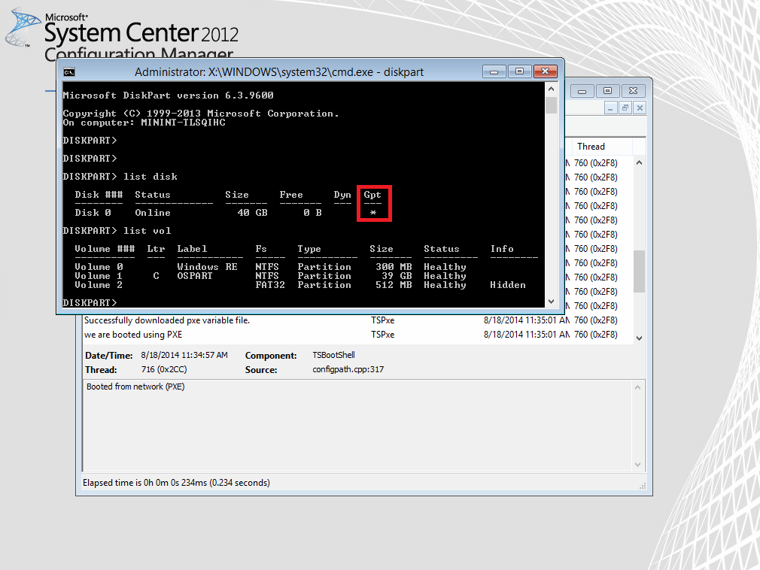Image resolution: width=760 pixels, height=570 pixels.
Task: Click the 'list vol' command line
Action: point(117,231)
